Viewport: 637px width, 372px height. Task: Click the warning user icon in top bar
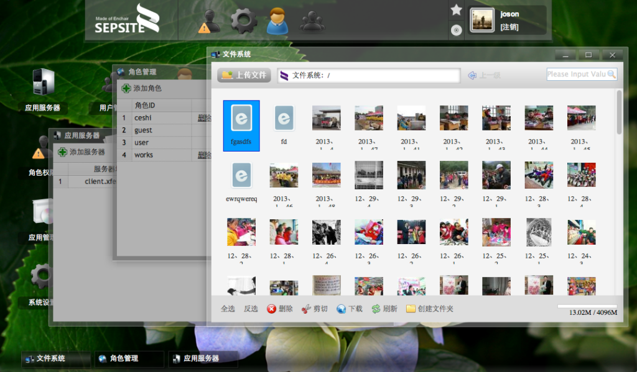(x=210, y=22)
